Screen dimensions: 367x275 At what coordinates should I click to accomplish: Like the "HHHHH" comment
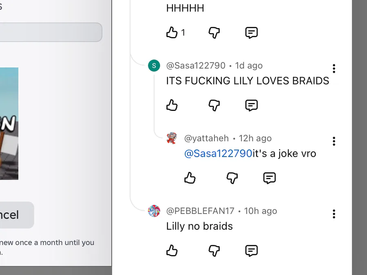pyautogui.click(x=172, y=33)
